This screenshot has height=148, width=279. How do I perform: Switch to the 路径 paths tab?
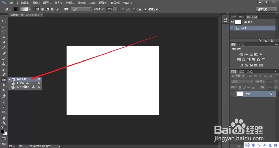pos(250,72)
